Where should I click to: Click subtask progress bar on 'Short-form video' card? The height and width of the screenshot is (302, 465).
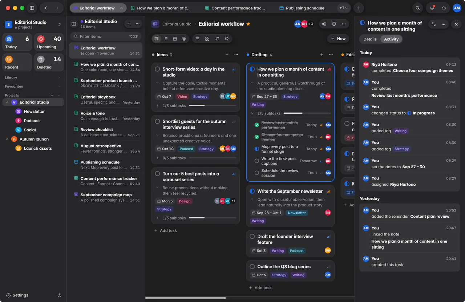(x=213, y=106)
